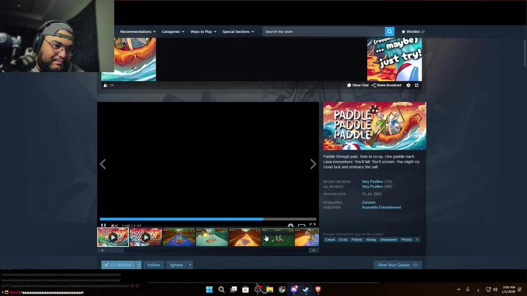Play the second Paddle Paddle Paddle trailer thumbnail
Screen dimensions: 527x296
(146, 238)
